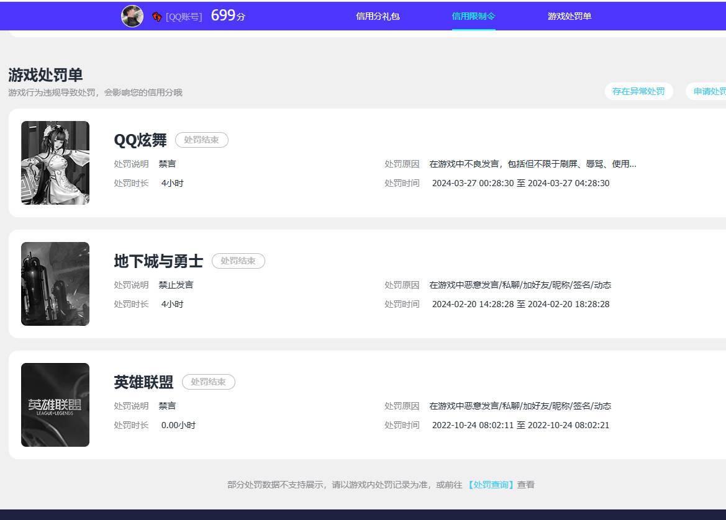
Task: Click the user profile avatar in the header
Action: pyautogui.click(x=132, y=16)
